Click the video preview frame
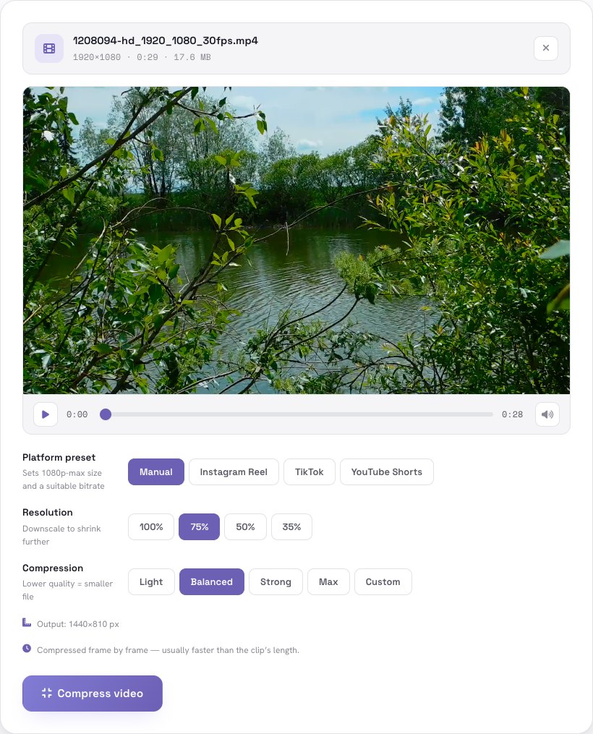Screen dimensions: 593x734 (296, 240)
